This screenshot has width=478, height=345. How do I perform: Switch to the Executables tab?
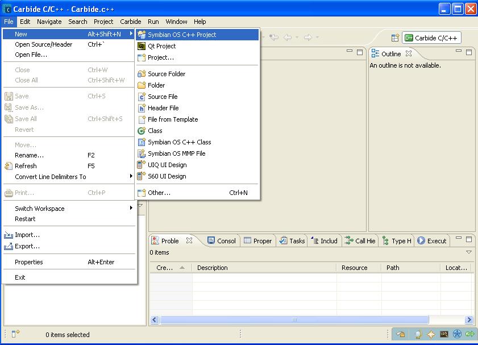tap(431, 241)
